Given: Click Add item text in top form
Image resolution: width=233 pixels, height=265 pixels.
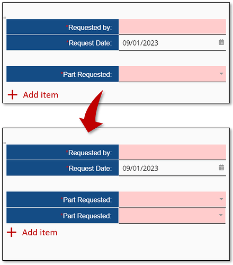Looking at the screenshot, I should click(x=41, y=95).
